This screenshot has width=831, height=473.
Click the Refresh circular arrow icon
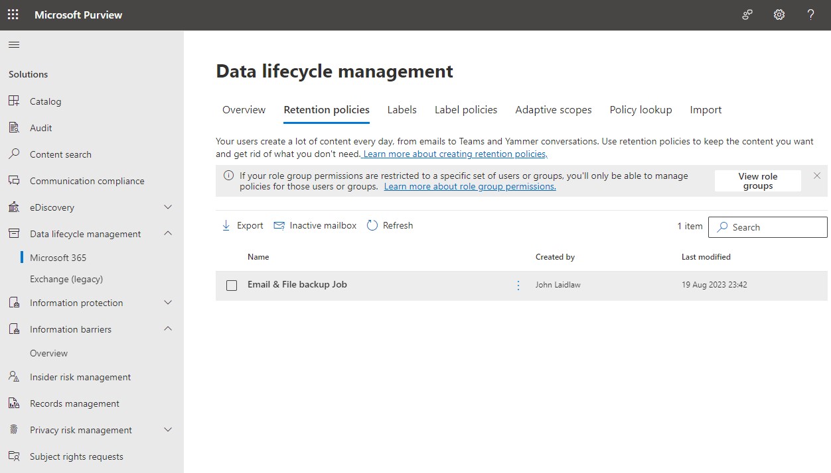(x=372, y=225)
